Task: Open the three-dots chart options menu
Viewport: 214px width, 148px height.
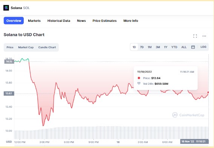Action: (204, 36)
